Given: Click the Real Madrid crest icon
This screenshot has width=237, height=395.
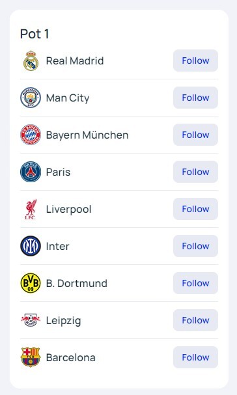Looking at the screenshot, I should click(31, 61).
